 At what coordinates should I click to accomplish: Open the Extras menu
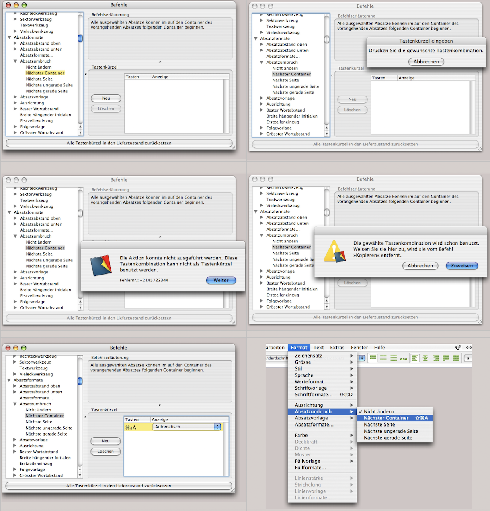point(337,348)
